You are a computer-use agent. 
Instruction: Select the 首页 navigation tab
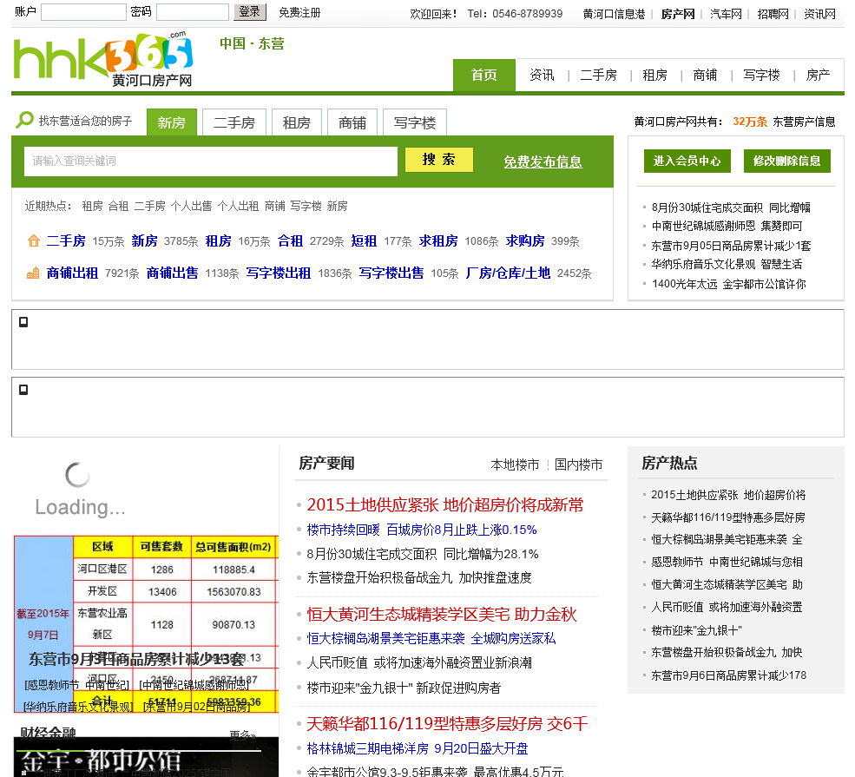(483, 75)
